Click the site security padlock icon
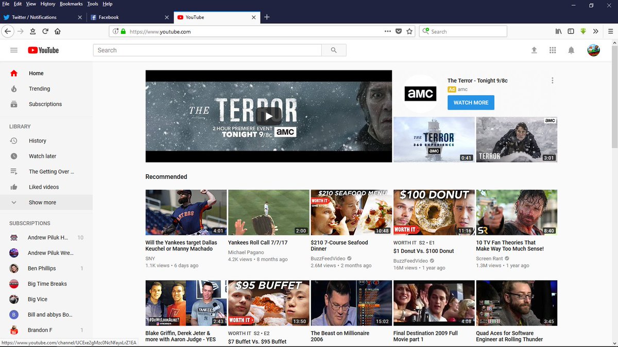 coord(123,31)
